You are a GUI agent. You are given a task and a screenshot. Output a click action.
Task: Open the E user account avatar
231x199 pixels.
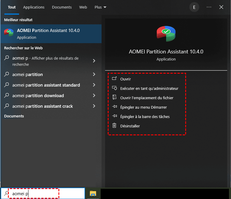pyautogui.click(x=194, y=7)
